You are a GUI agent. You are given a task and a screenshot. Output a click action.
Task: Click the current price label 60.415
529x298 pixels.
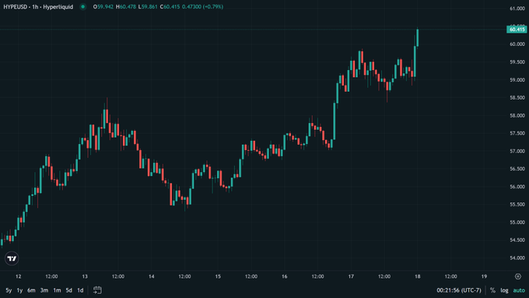(x=517, y=30)
